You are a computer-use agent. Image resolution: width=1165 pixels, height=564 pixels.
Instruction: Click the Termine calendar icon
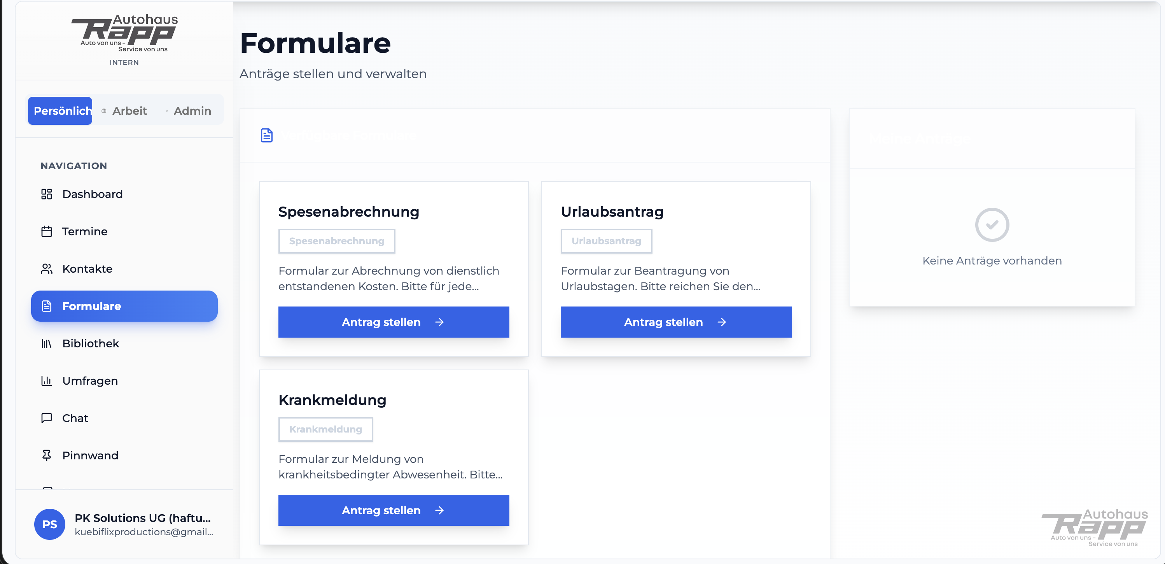coord(47,231)
